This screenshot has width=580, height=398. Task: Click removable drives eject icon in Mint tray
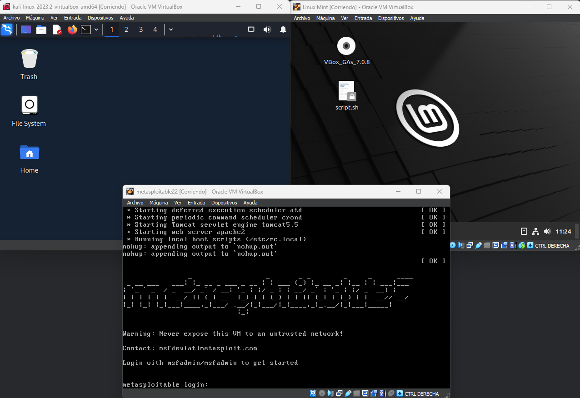(x=524, y=231)
